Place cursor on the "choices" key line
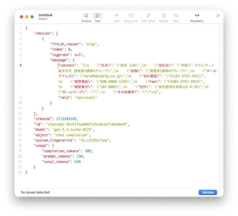The width and height of the screenshot is (238, 216). pos(46,33)
